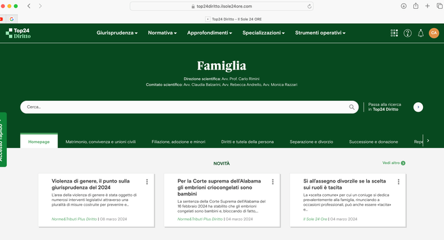Open the notifications bell

[421, 33]
